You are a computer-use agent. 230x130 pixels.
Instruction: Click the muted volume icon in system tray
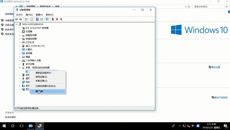[x=189, y=126]
